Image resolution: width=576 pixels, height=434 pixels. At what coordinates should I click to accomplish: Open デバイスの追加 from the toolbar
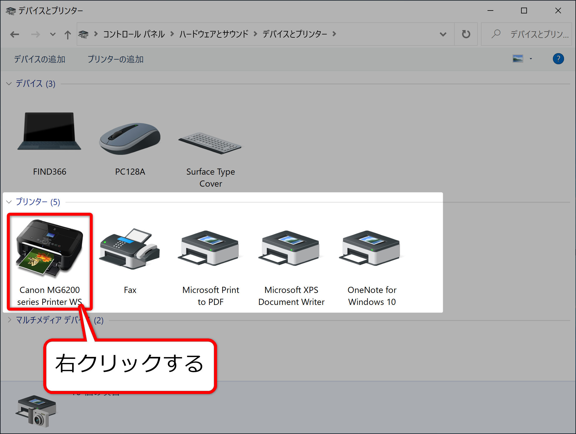coord(39,59)
